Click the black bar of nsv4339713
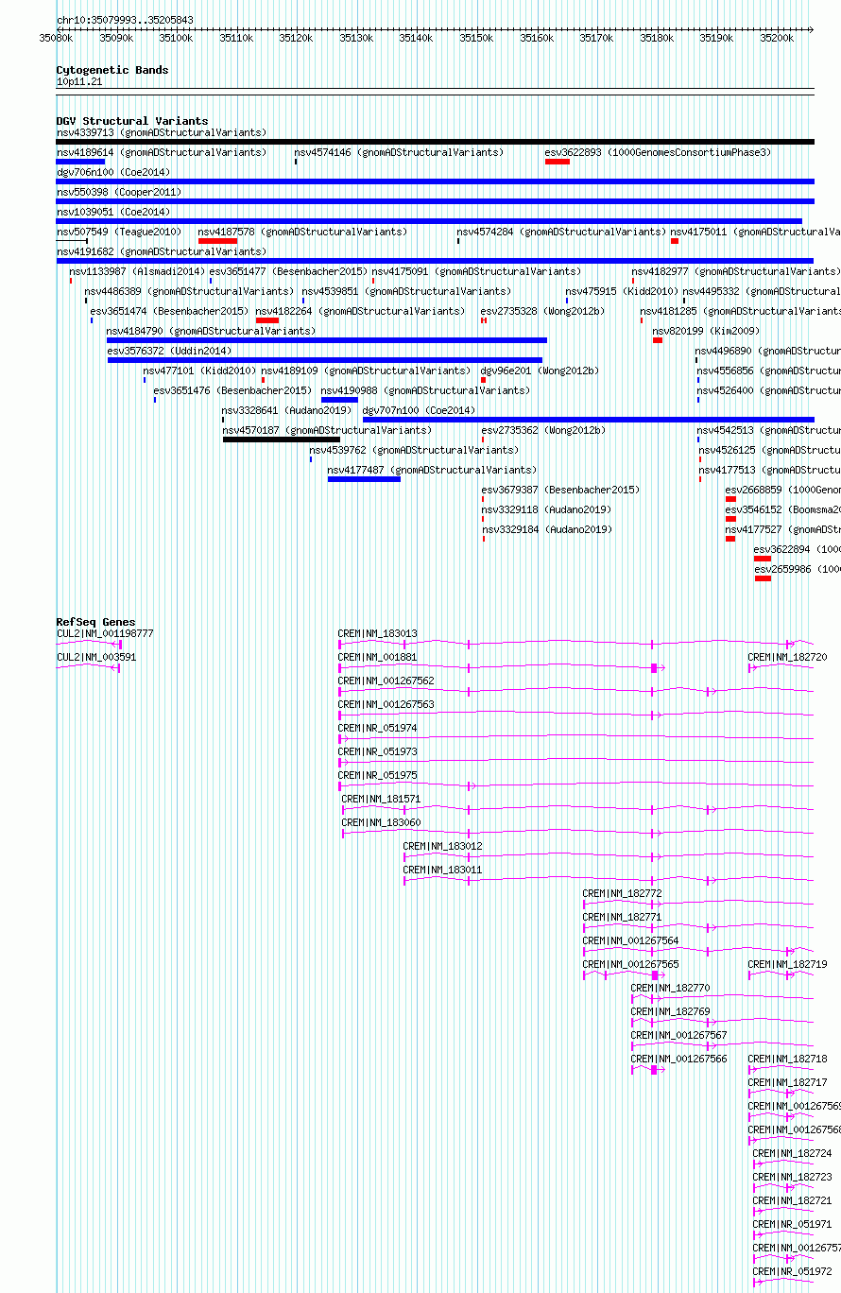 435,142
